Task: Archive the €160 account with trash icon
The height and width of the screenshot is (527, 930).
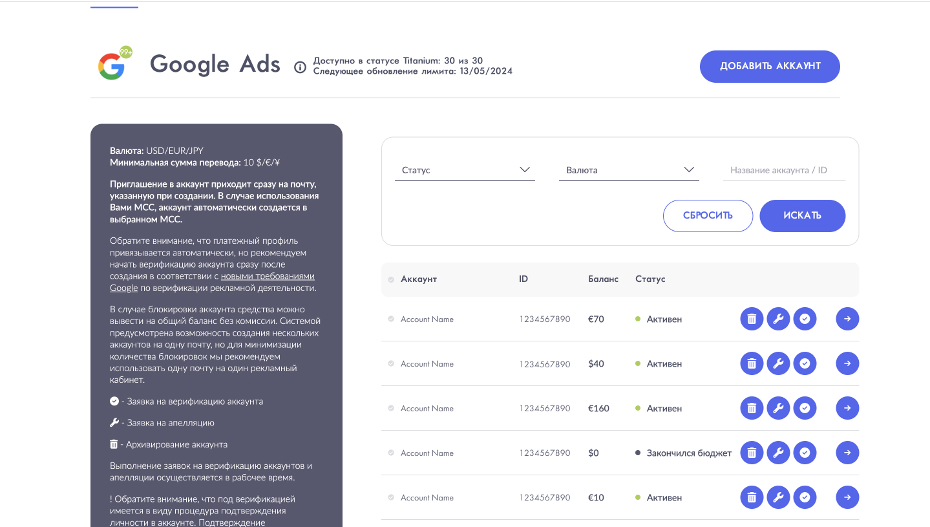Action: click(x=752, y=408)
